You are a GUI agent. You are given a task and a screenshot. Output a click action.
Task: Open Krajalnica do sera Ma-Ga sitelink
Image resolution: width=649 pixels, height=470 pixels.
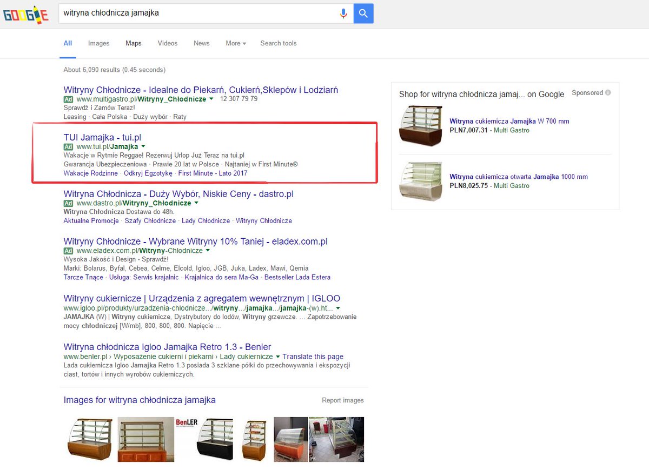[x=222, y=277]
